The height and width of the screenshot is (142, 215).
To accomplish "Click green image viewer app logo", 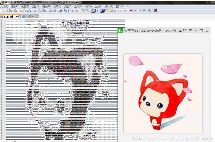I will 120,31.
